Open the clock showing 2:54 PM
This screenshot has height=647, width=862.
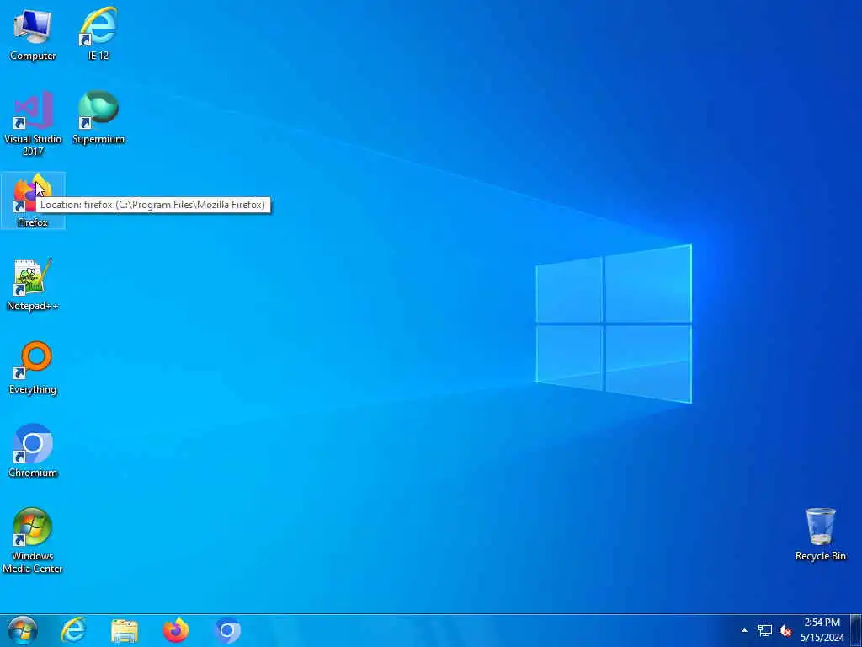click(822, 630)
